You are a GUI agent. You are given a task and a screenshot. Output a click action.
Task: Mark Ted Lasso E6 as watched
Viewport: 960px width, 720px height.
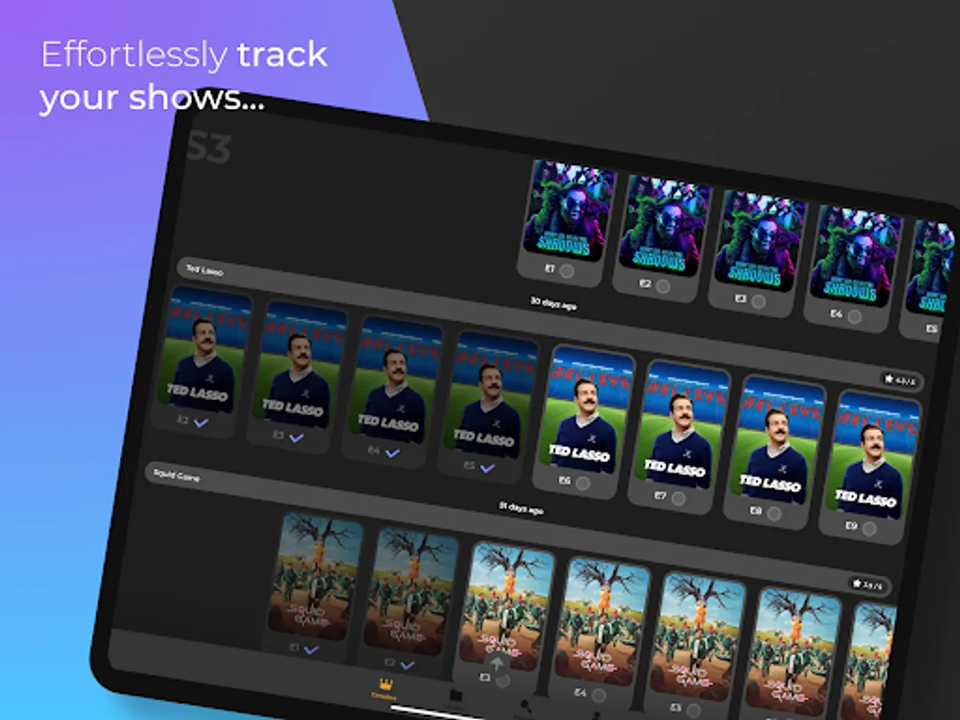pyautogui.click(x=582, y=483)
